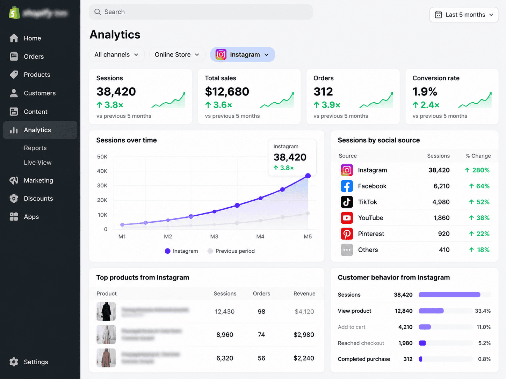The width and height of the screenshot is (506, 379).
Task: Click the TikTok icon in source table
Action: coord(347,202)
